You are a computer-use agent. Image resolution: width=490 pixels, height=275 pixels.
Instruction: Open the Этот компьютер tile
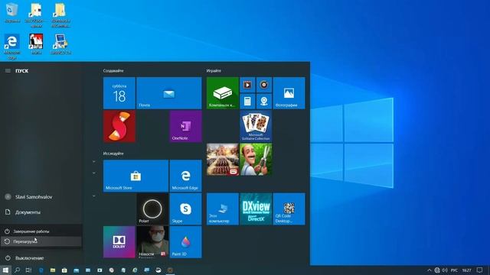point(223,209)
